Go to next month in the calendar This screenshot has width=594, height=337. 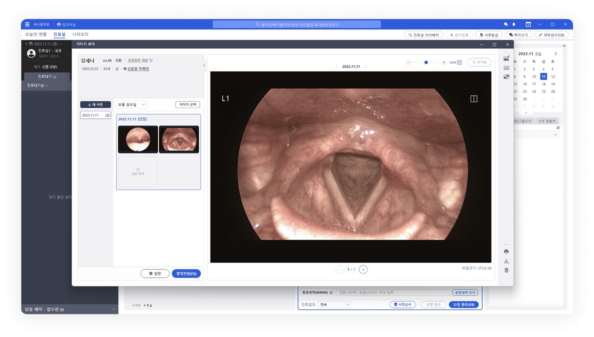click(x=556, y=54)
